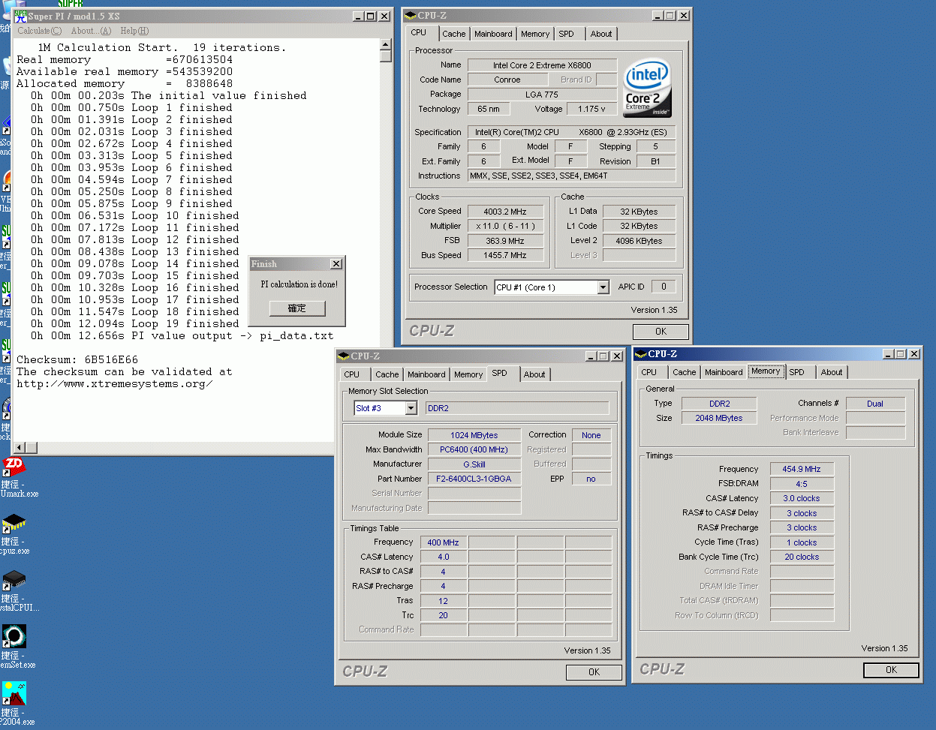Open the CrystalCPUID chip desktop shortcut

pyautogui.click(x=14, y=580)
